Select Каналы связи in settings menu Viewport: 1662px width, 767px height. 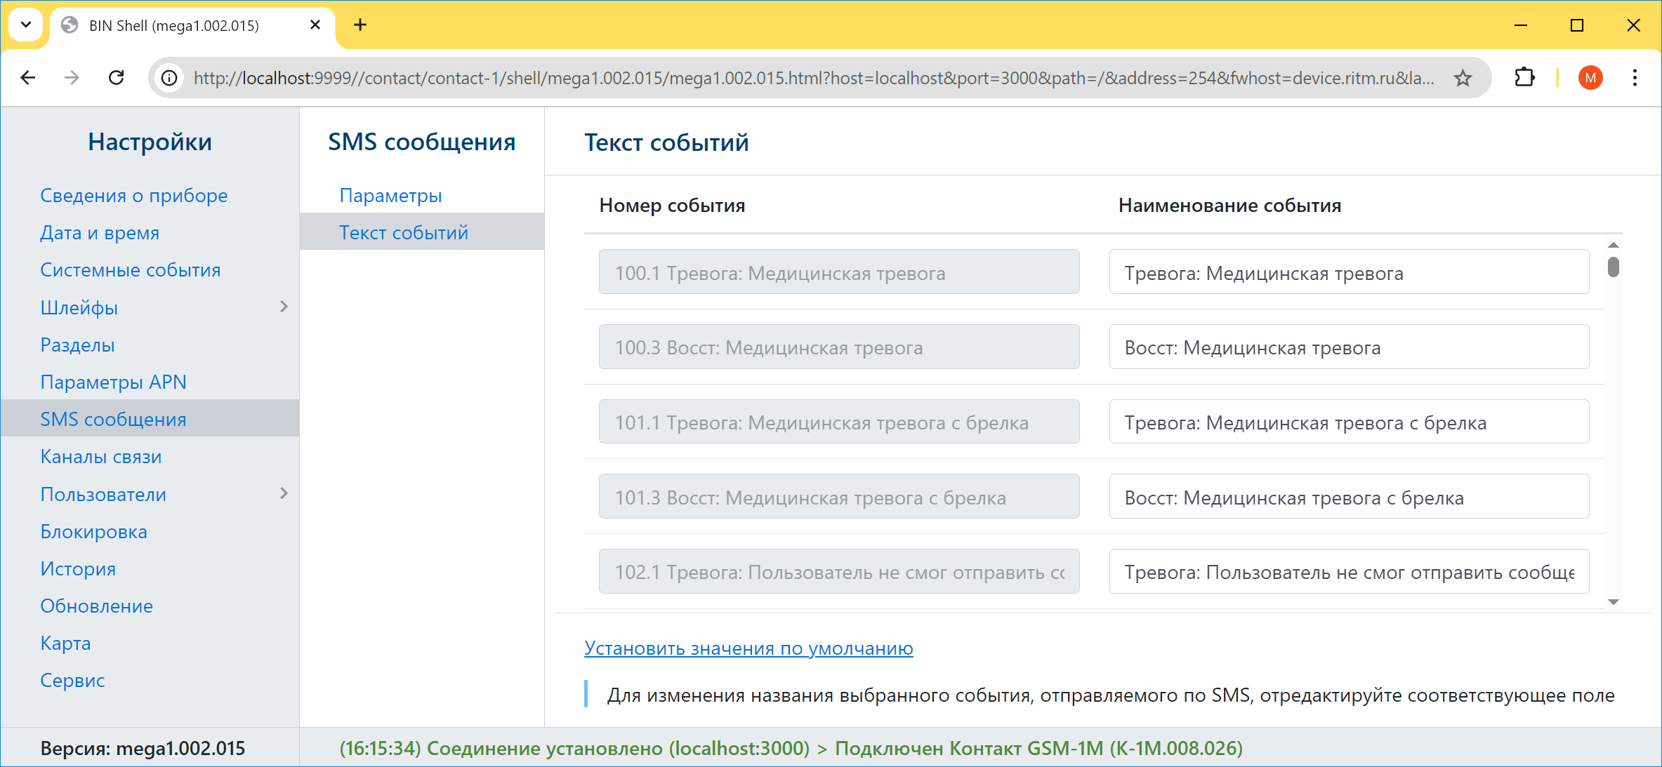tap(101, 457)
